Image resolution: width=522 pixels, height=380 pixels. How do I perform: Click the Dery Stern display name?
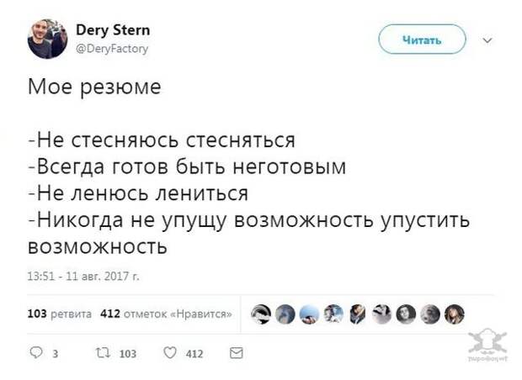coord(113,30)
